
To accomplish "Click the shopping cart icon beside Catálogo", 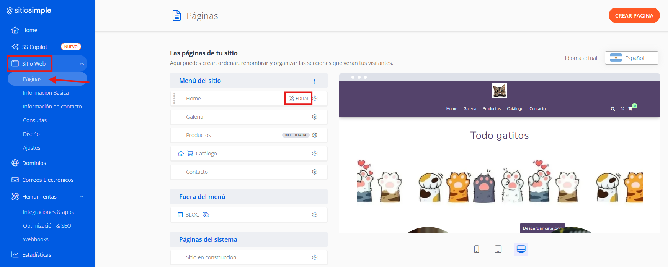I will tap(190, 153).
